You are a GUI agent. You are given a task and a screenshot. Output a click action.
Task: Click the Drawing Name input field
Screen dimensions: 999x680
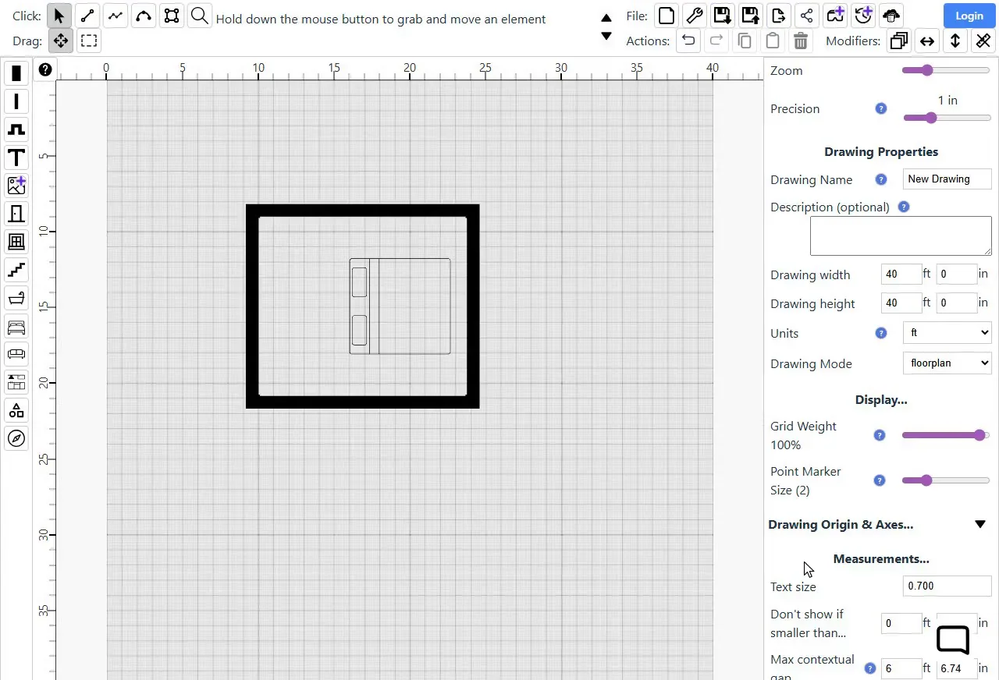click(947, 179)
